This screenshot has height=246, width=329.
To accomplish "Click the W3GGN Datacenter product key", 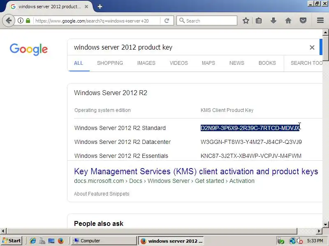I will pyautogui.click(x=251, y=142).
